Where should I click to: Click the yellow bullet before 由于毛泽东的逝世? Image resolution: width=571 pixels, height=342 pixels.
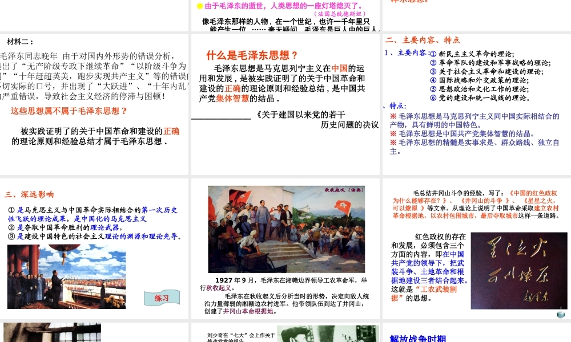(200, 6)
